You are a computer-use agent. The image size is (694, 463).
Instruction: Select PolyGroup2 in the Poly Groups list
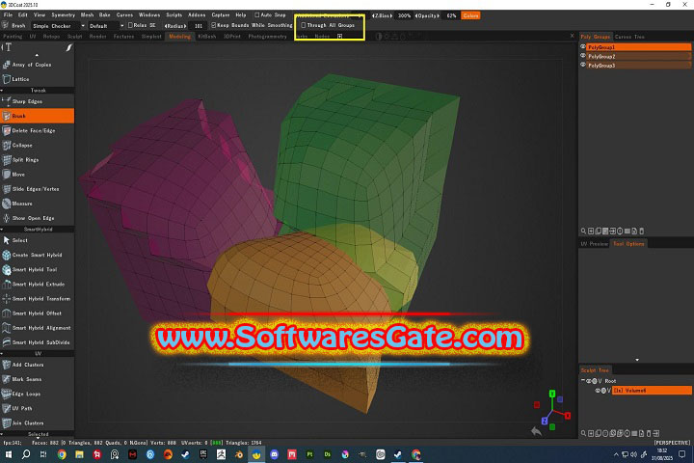638,56
